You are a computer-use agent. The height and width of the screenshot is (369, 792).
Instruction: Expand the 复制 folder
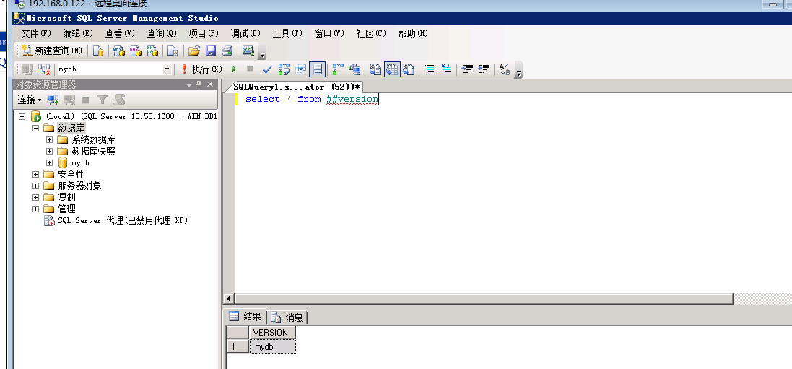(x=36, y=197)
